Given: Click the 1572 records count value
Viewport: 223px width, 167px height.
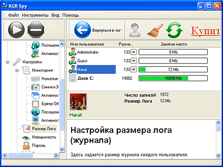Looking at the screenshot, I should tap(164, 95).
